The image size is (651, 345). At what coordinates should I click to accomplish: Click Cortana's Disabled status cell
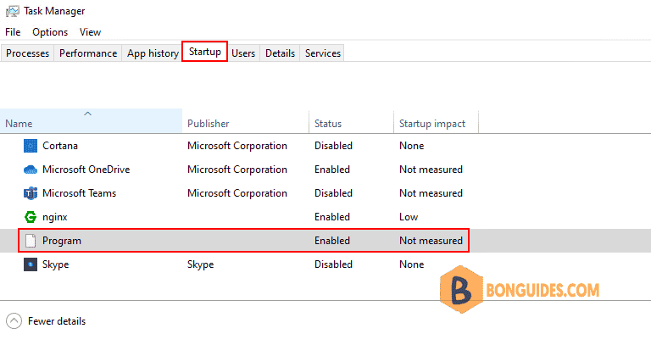click(x=333, y=146)
